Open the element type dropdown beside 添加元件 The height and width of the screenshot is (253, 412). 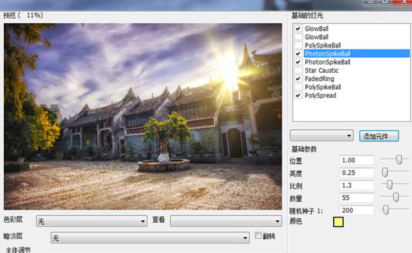coord(322,136)
